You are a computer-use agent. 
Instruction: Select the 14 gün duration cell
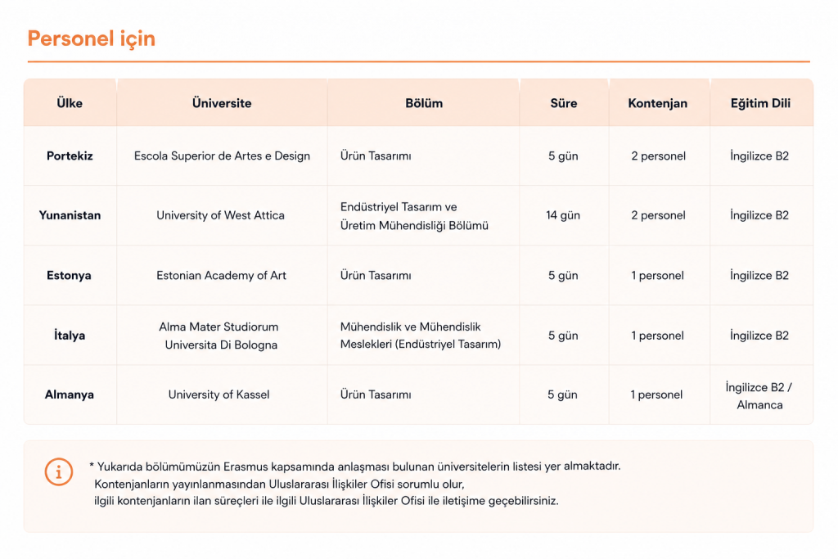[563, 215]
